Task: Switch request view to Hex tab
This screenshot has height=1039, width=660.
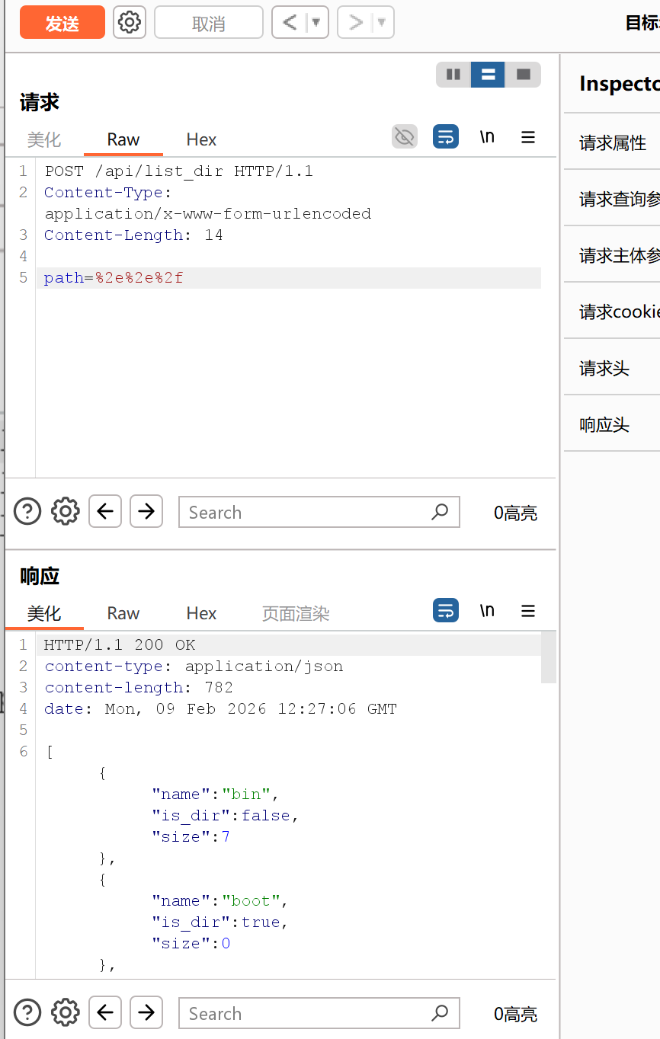Action: [x=201, y=140]
